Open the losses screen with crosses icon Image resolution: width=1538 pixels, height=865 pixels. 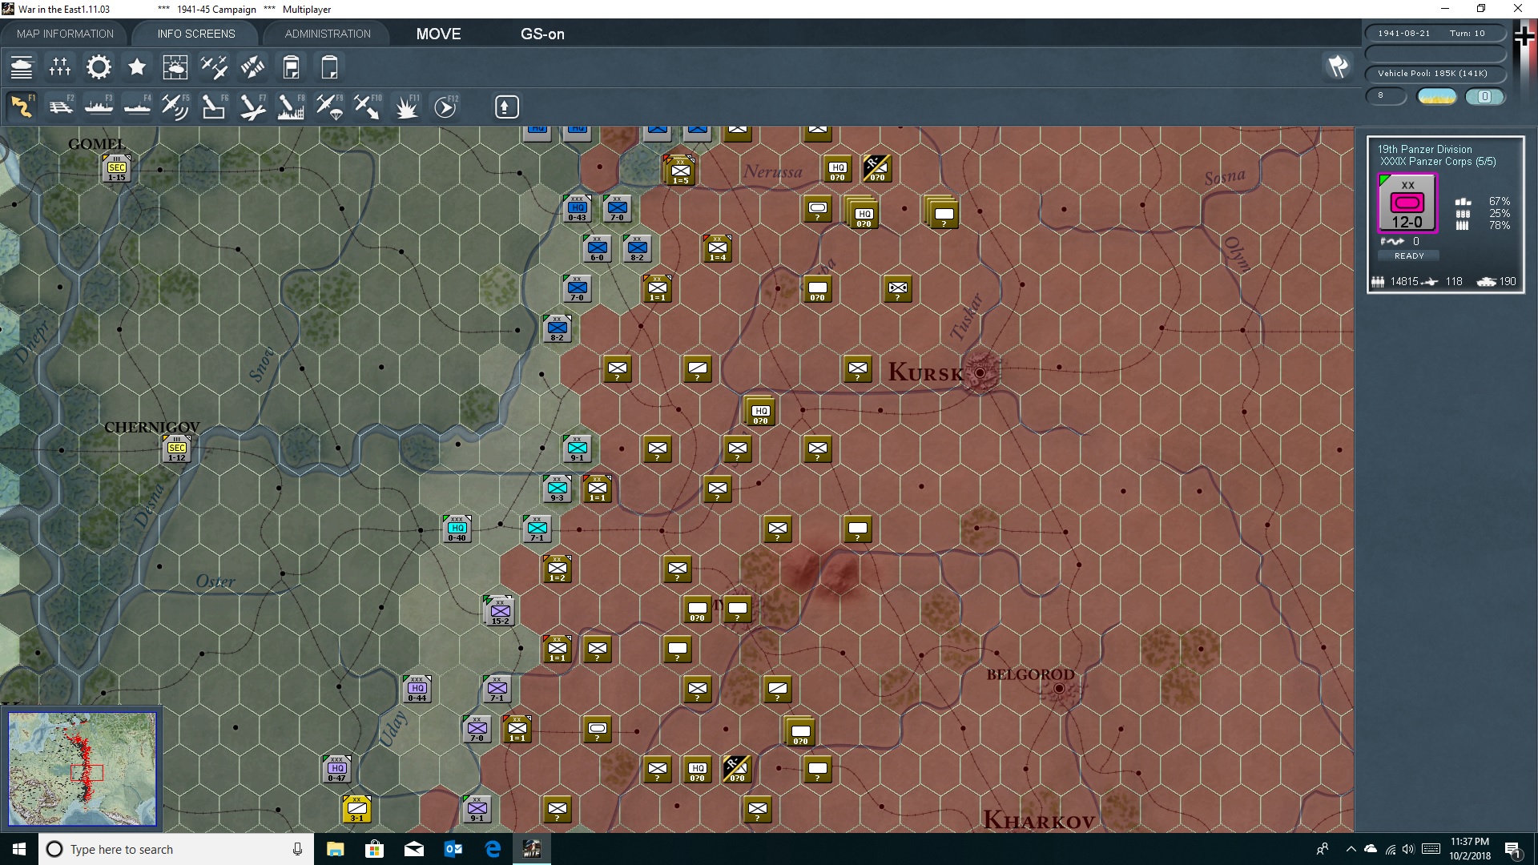point(60,67)
